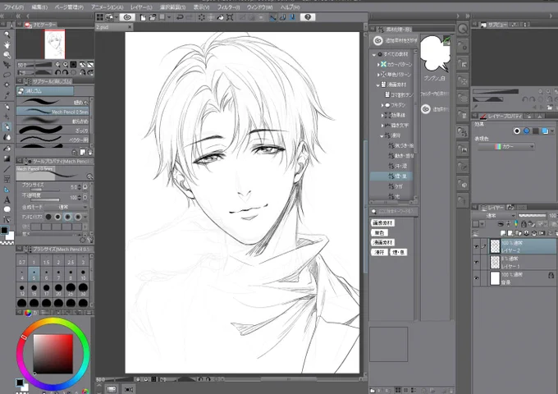Open the 合成モード blend mode dropdown

click(x=66, y=207)
